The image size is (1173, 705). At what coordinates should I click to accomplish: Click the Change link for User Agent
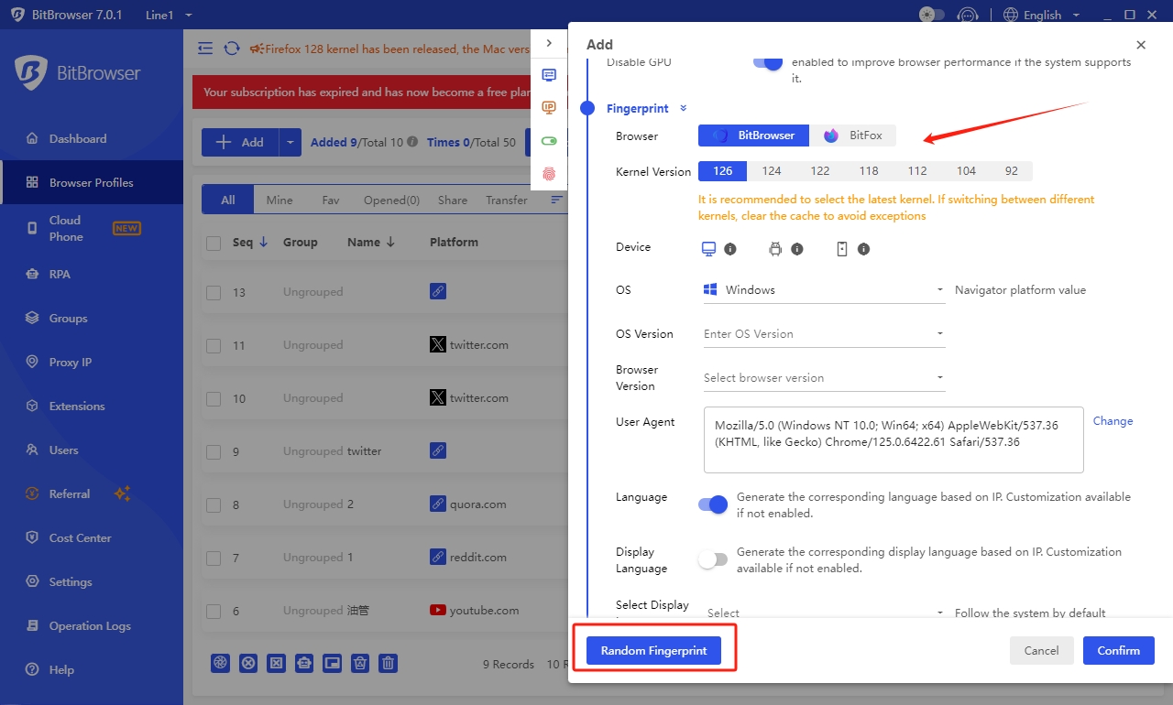(x=1113, y=421)
